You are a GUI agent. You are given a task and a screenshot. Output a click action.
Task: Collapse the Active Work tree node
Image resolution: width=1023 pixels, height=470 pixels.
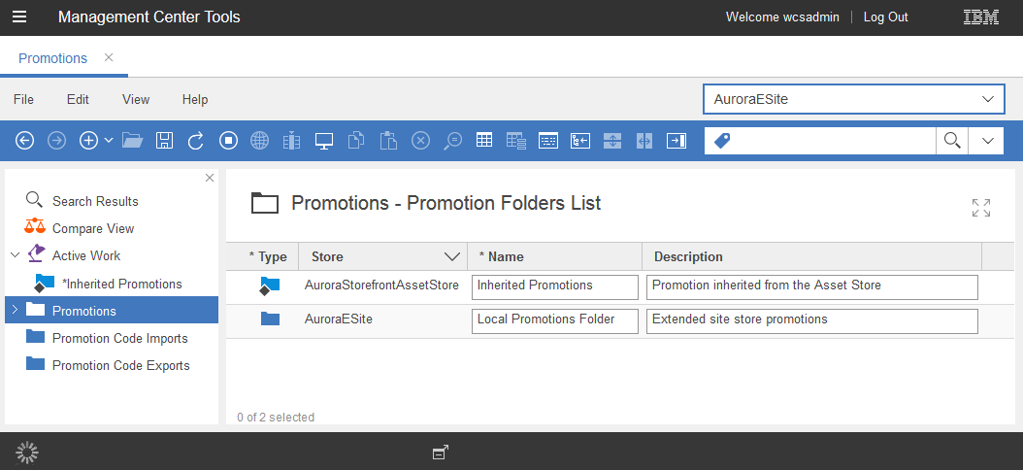point(15,255)
